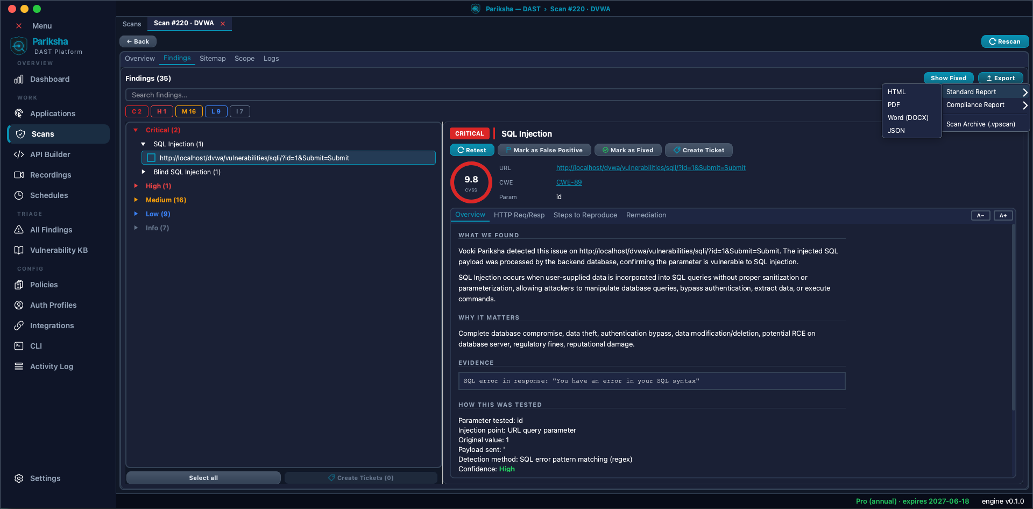This screenshot has width=1033, height=509.
Task: Click the Vulnerability KB book icon
Action: pyautogui.click(x=19, y=250)
